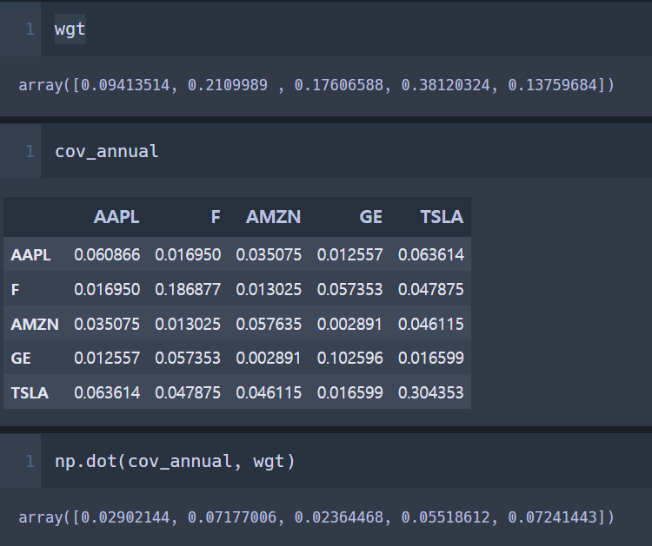Select value 0.2109989 in the wgt output

point(228,85)
